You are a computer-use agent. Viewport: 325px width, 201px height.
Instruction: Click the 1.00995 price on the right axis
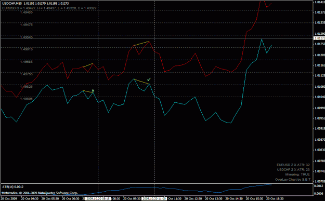320,108
